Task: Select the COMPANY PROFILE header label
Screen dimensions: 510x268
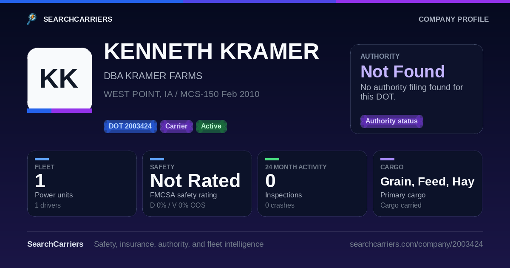Action: [453, 19]
